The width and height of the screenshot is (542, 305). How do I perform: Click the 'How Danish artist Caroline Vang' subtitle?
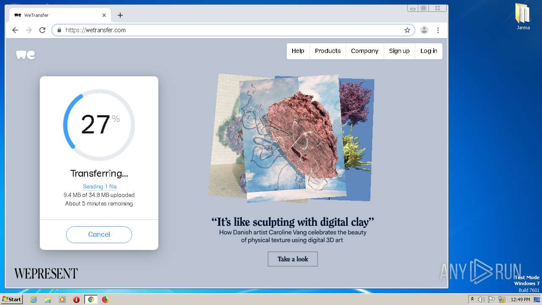click(x=293, y=236)
